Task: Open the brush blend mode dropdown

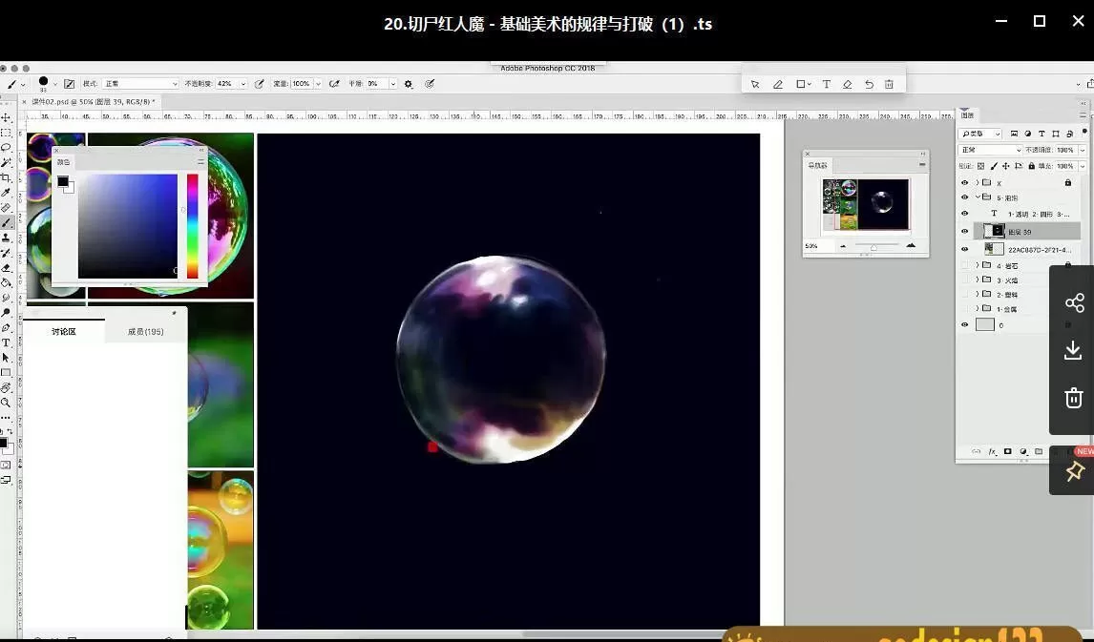Action: click(139, 84)
